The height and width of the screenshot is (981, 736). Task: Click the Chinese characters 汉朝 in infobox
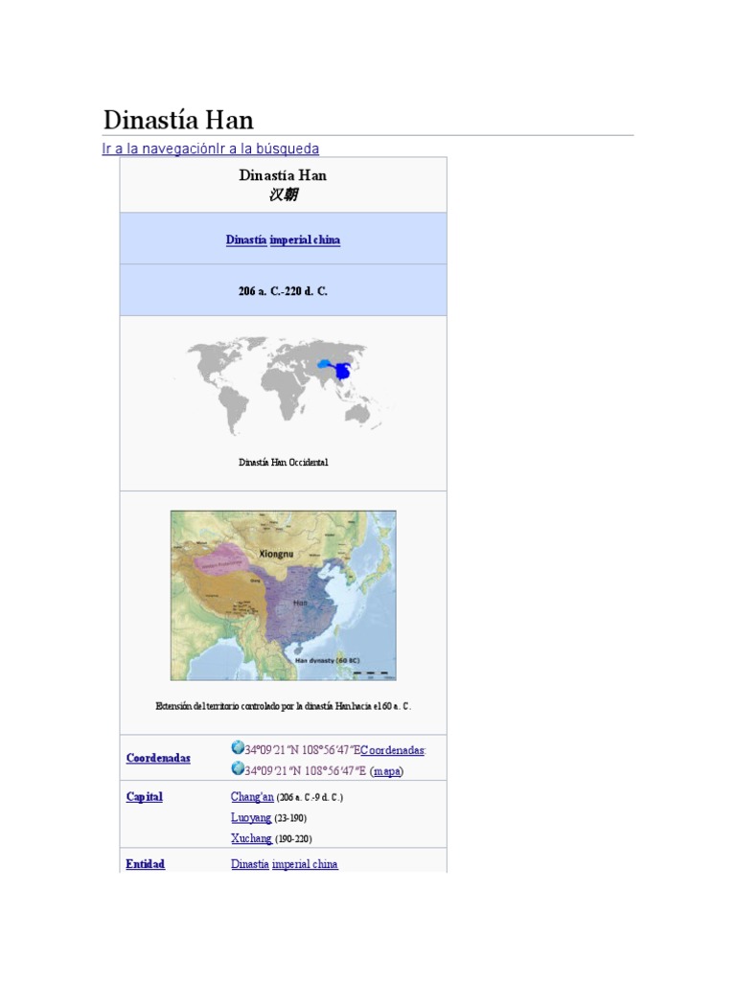tap(284, 194)
